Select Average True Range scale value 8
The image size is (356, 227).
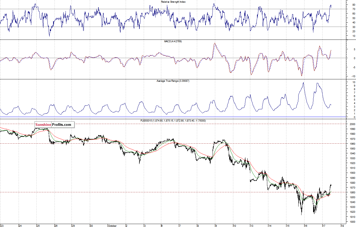354,89
